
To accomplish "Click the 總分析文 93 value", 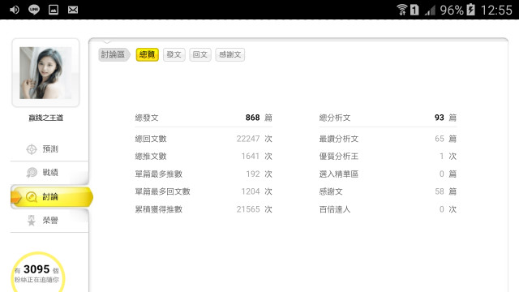I will pos(440,118).
